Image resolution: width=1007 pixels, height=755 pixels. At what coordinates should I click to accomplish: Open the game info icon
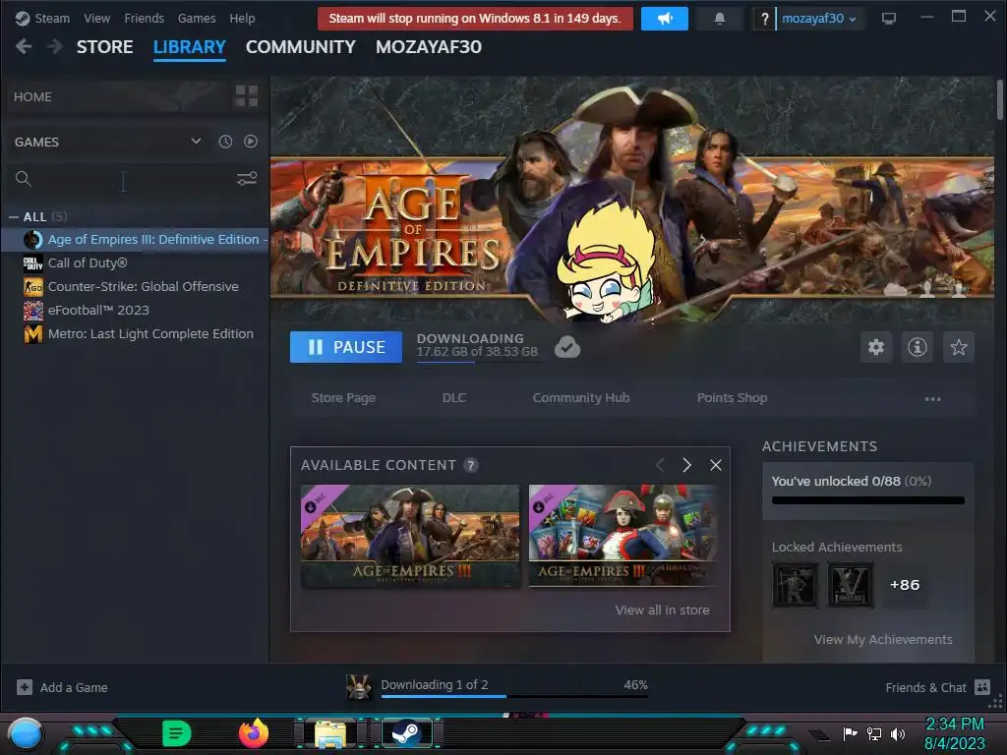[918, 347]
